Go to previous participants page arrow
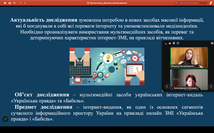This screenshot has height=133, width=214. tap(167, 86)
